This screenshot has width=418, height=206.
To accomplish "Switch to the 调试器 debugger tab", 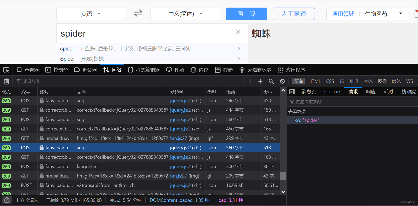I will click(86, 70).
